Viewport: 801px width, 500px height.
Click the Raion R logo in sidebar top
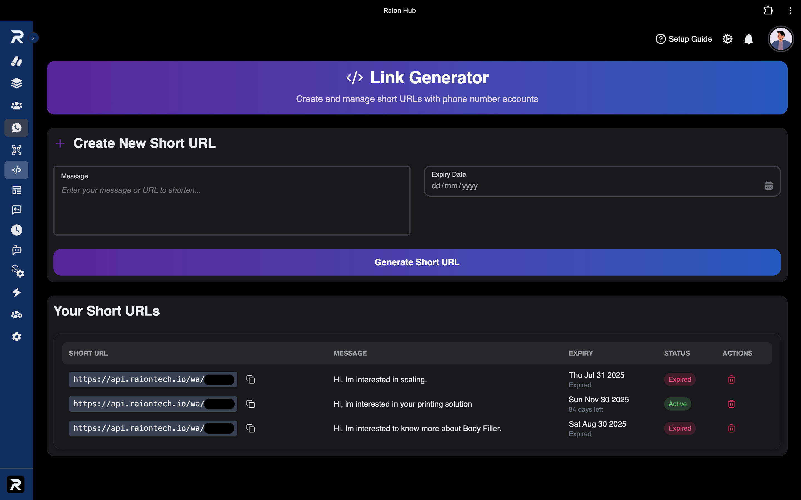click(x=17, y=37)
